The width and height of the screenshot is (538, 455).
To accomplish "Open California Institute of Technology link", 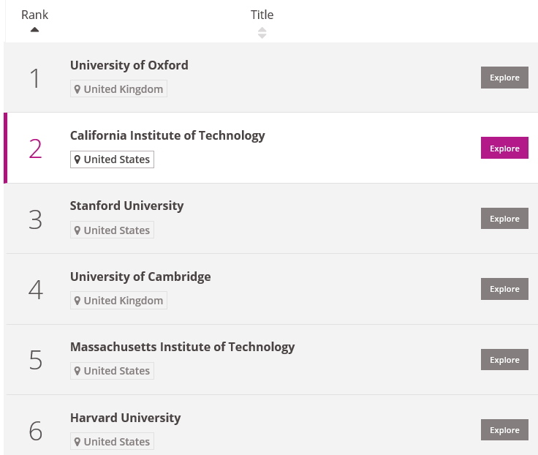I will pos(167,135).
